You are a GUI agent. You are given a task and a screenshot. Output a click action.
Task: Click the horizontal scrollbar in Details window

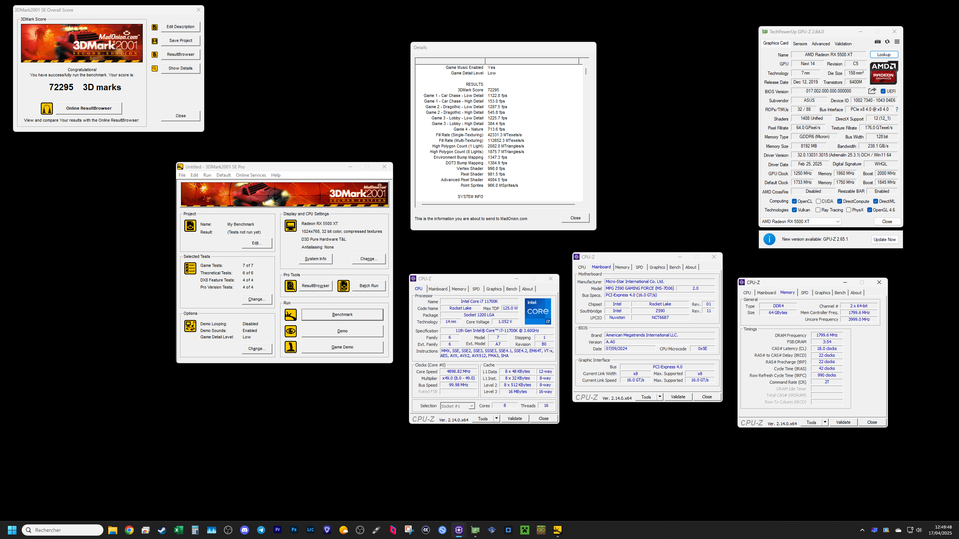pos(498,204)
